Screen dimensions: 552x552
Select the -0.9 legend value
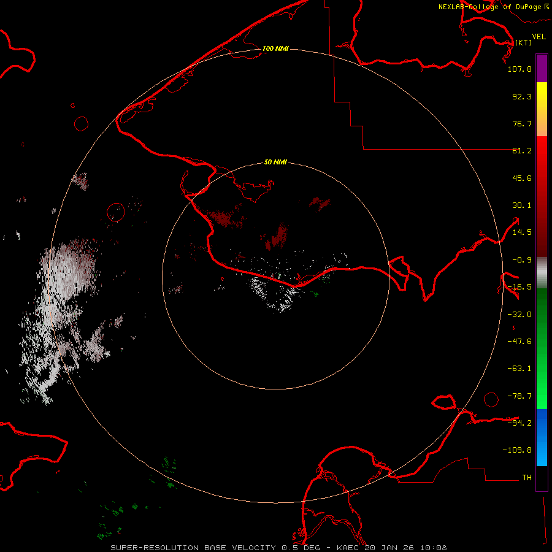coord(522,260)
